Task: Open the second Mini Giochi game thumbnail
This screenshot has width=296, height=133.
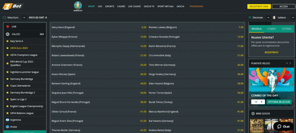Action: click(271, 125)
